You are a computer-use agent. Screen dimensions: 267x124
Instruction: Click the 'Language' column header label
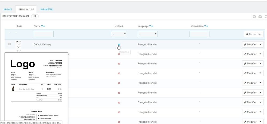tap(143, 26)
